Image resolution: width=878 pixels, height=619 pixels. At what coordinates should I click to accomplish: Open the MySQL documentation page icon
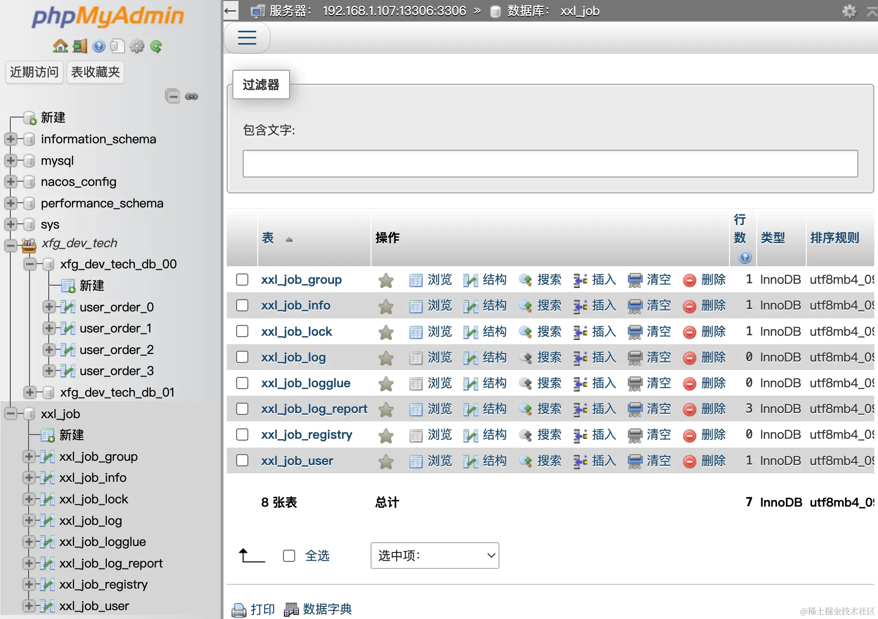coord(117,46)
